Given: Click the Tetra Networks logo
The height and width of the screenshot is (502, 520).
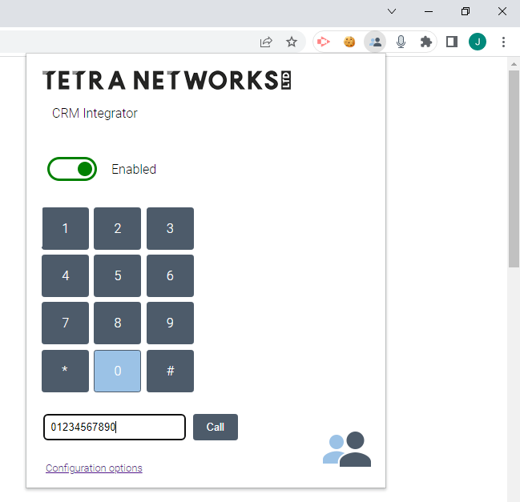Looking at the screenshot, I should click(x=167, y=80).
